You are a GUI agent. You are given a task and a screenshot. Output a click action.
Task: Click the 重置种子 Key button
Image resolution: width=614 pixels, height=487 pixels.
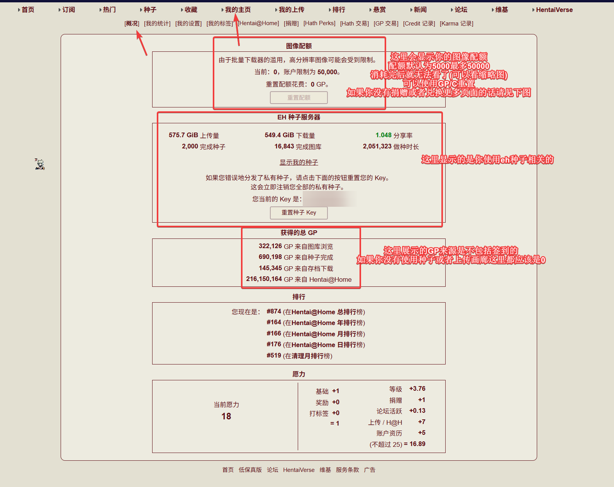point(299,213)
